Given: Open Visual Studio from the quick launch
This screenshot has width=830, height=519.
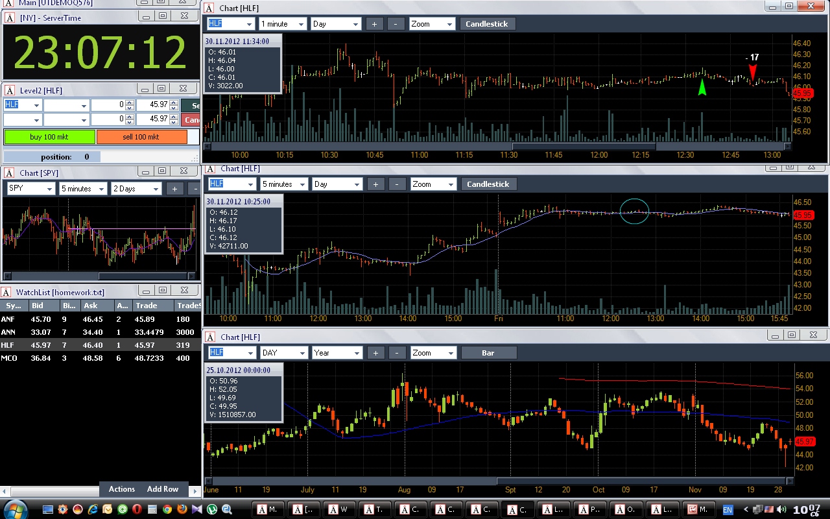Looking at the screenshot, I should [197, 509].
